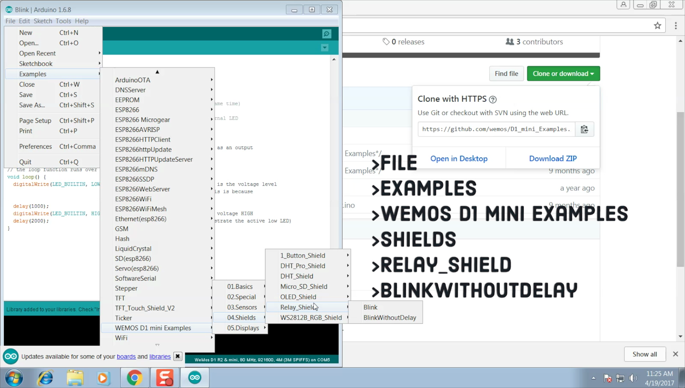
Task: Dismiss the updates notification X icon
Action: point(177,356)
